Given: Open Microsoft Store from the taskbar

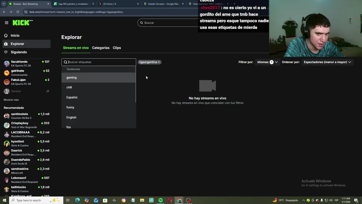Looking at the screenshot, I should (x=105, y=200).
